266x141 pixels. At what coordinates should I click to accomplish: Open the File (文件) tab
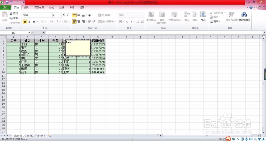[5, 7]
